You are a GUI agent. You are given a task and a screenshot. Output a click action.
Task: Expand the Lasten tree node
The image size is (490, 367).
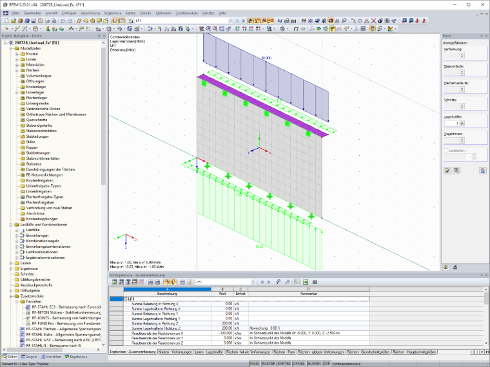(11, 263)
